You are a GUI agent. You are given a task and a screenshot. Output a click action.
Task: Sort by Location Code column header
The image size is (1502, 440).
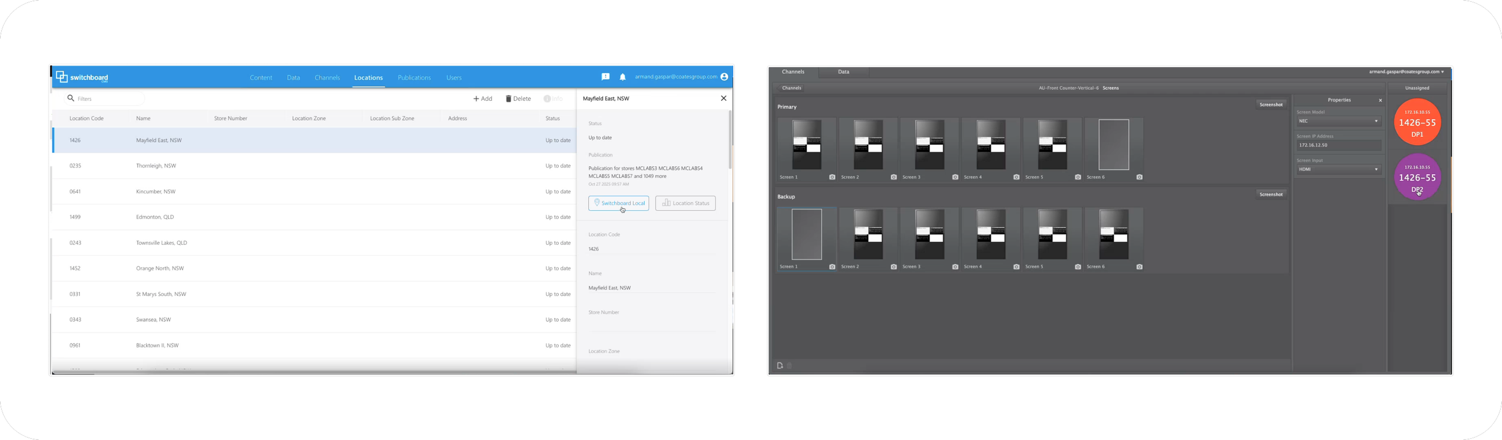(x=87, y=118)
